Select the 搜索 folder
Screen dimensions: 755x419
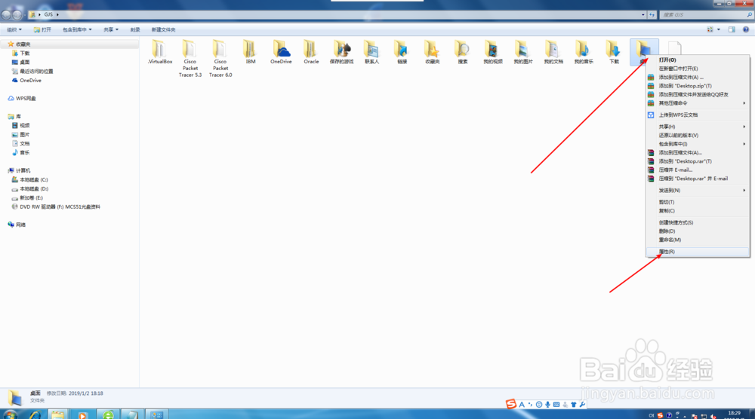[462, 52]
